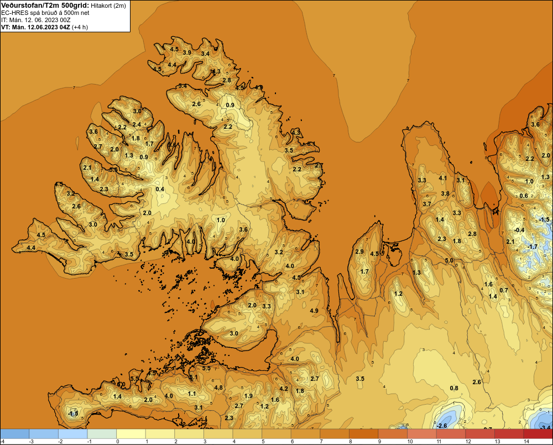Select the legend swatch between 3 and 4

coord(218,434)
